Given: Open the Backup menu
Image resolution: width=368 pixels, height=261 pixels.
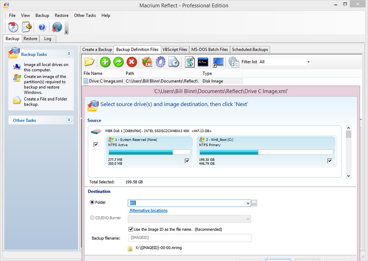Looking at the screenshot, I should (x=42, y=15).
